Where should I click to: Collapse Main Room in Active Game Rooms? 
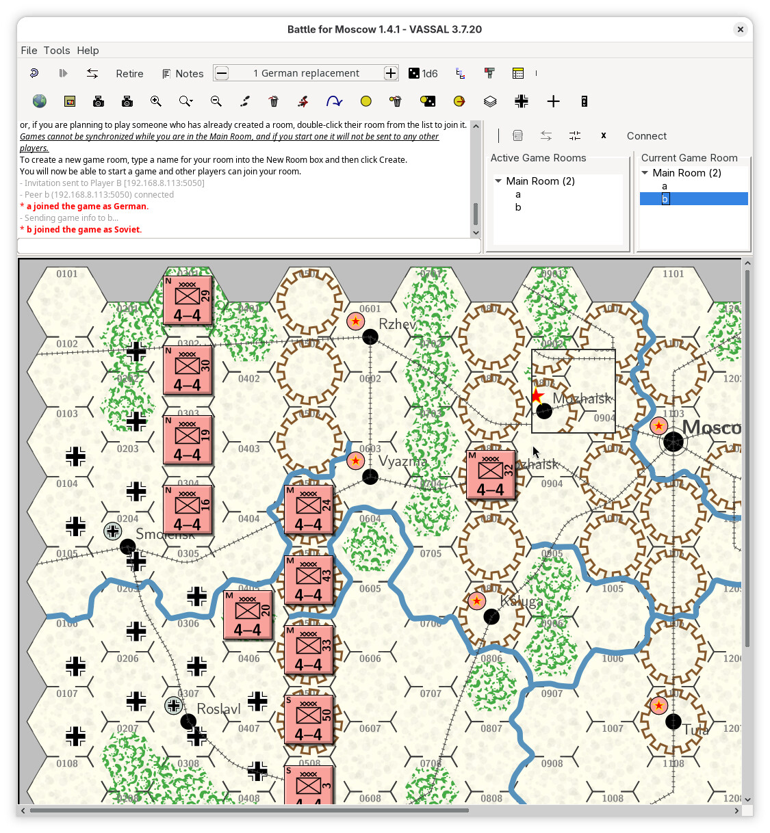click(498, 181)
